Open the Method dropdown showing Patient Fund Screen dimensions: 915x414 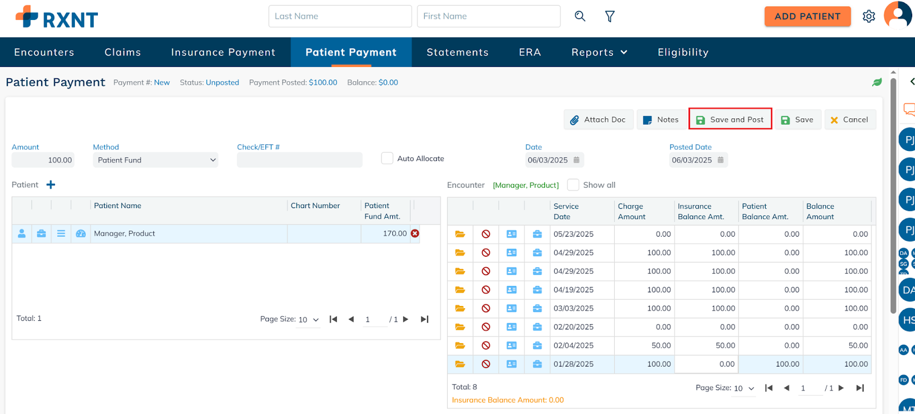[x=156, y=160]
